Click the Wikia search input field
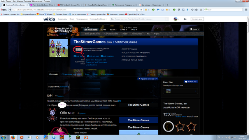 pos(140,19)
